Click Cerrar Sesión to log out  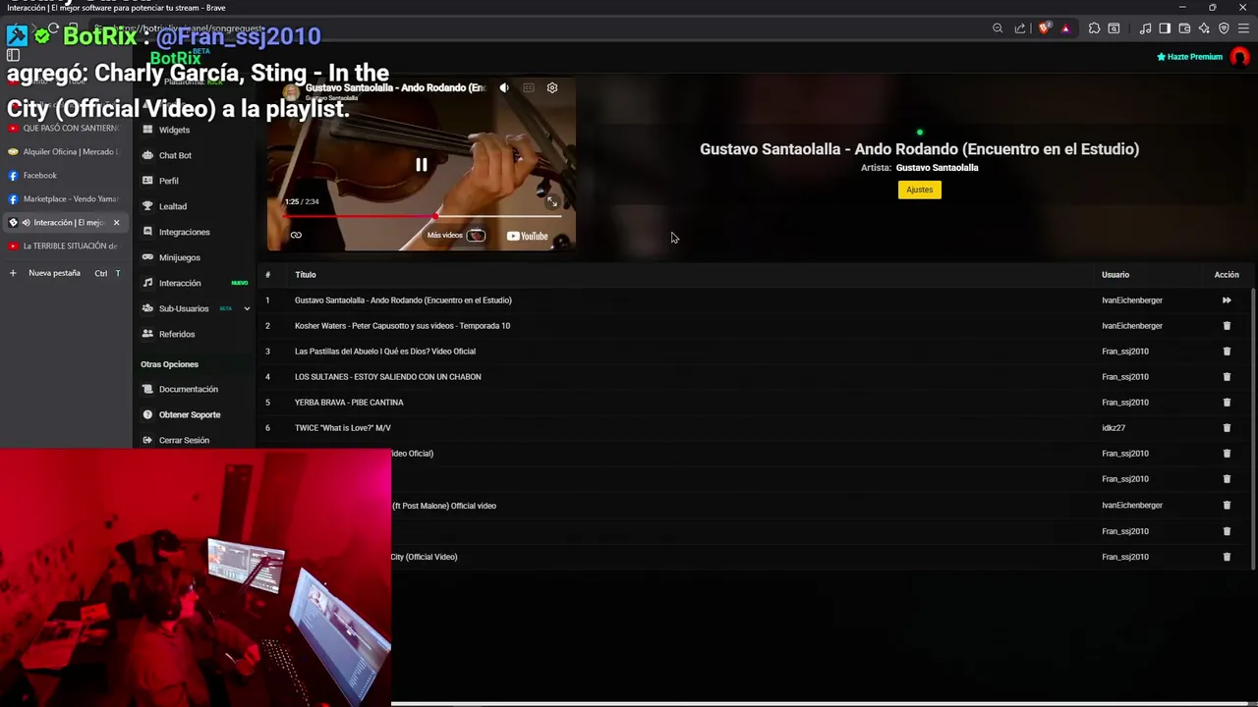[x=184, y=440]
